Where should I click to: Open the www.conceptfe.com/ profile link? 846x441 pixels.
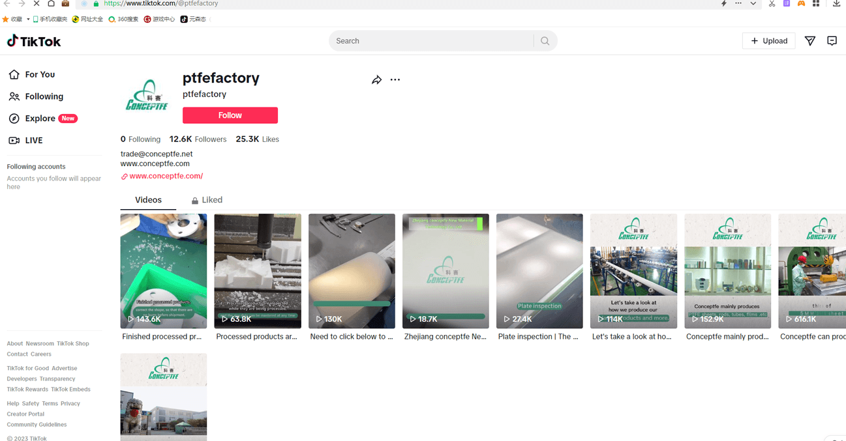(166, 176)
